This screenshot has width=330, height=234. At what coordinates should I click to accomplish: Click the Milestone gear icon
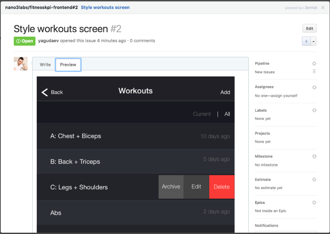pos(314,157)
